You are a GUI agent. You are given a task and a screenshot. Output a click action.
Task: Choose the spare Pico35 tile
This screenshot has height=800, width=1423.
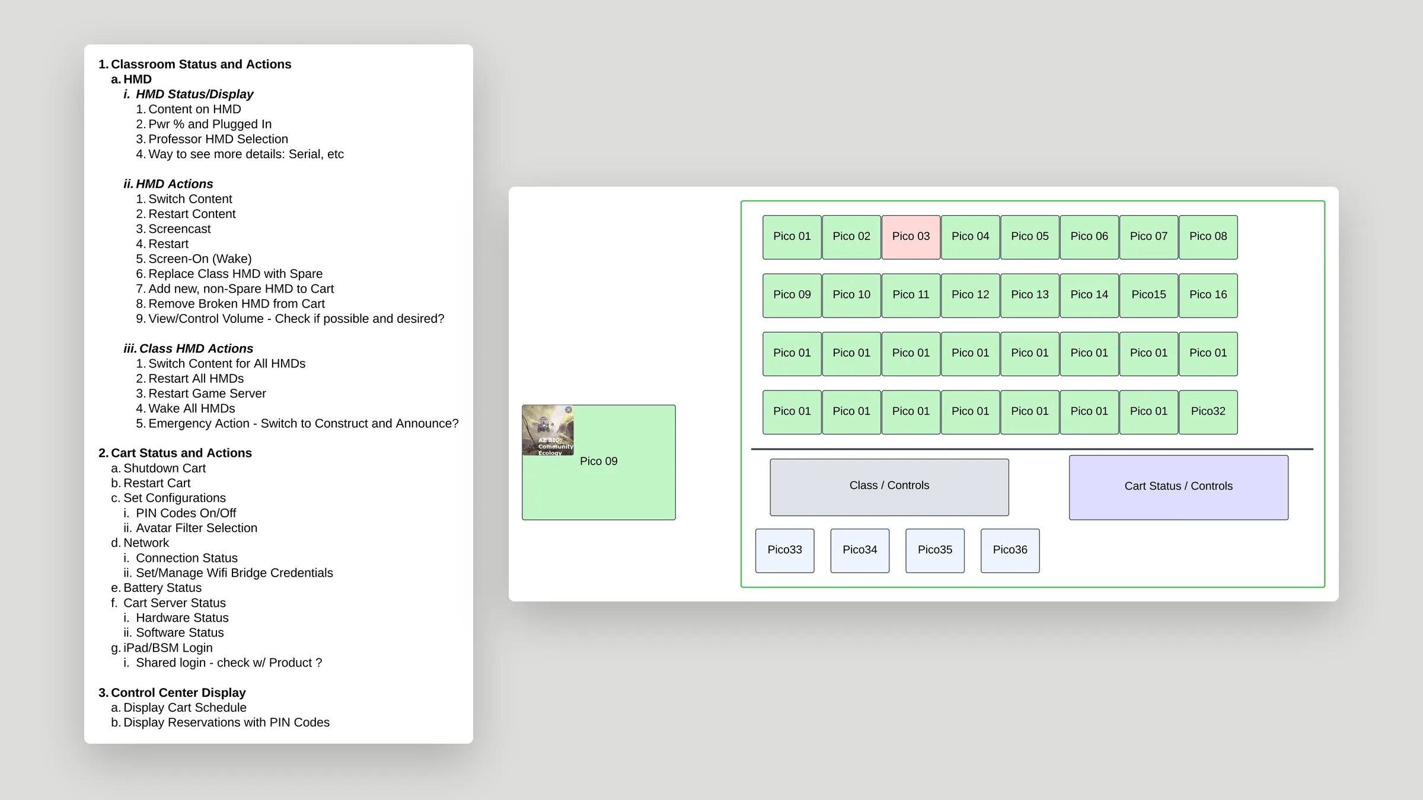point(935,551)
